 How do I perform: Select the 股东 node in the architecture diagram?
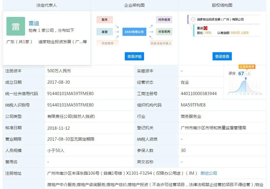tap(104, 20)
